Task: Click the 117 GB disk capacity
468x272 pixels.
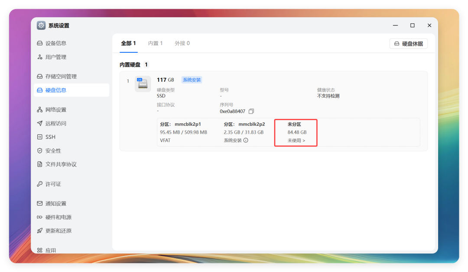Action: coord(166,80)
